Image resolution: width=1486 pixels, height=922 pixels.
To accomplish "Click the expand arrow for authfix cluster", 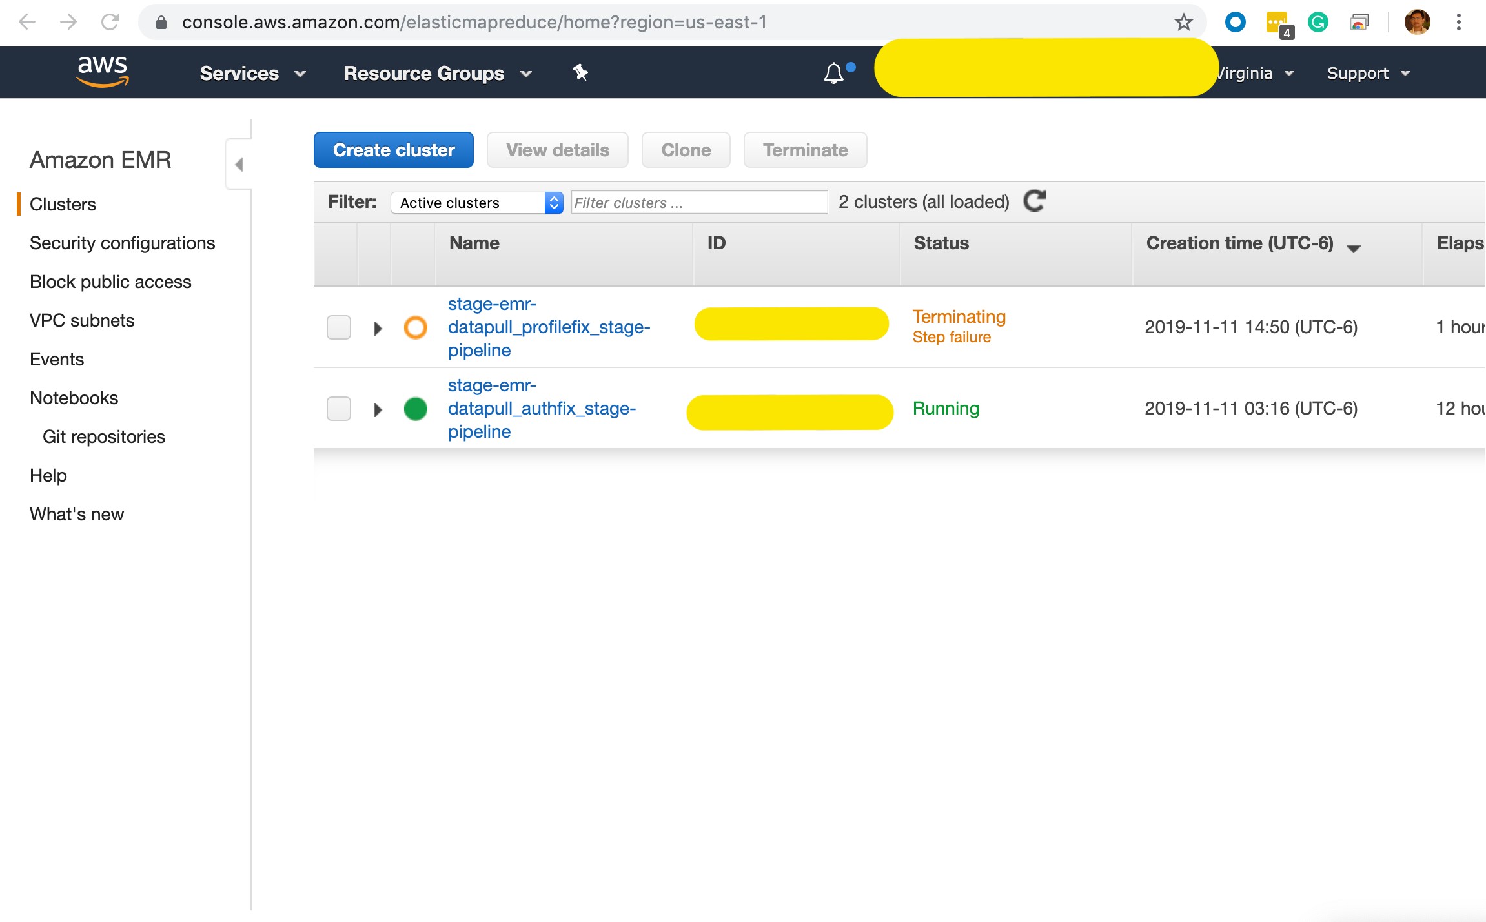I will pos(378,408).
